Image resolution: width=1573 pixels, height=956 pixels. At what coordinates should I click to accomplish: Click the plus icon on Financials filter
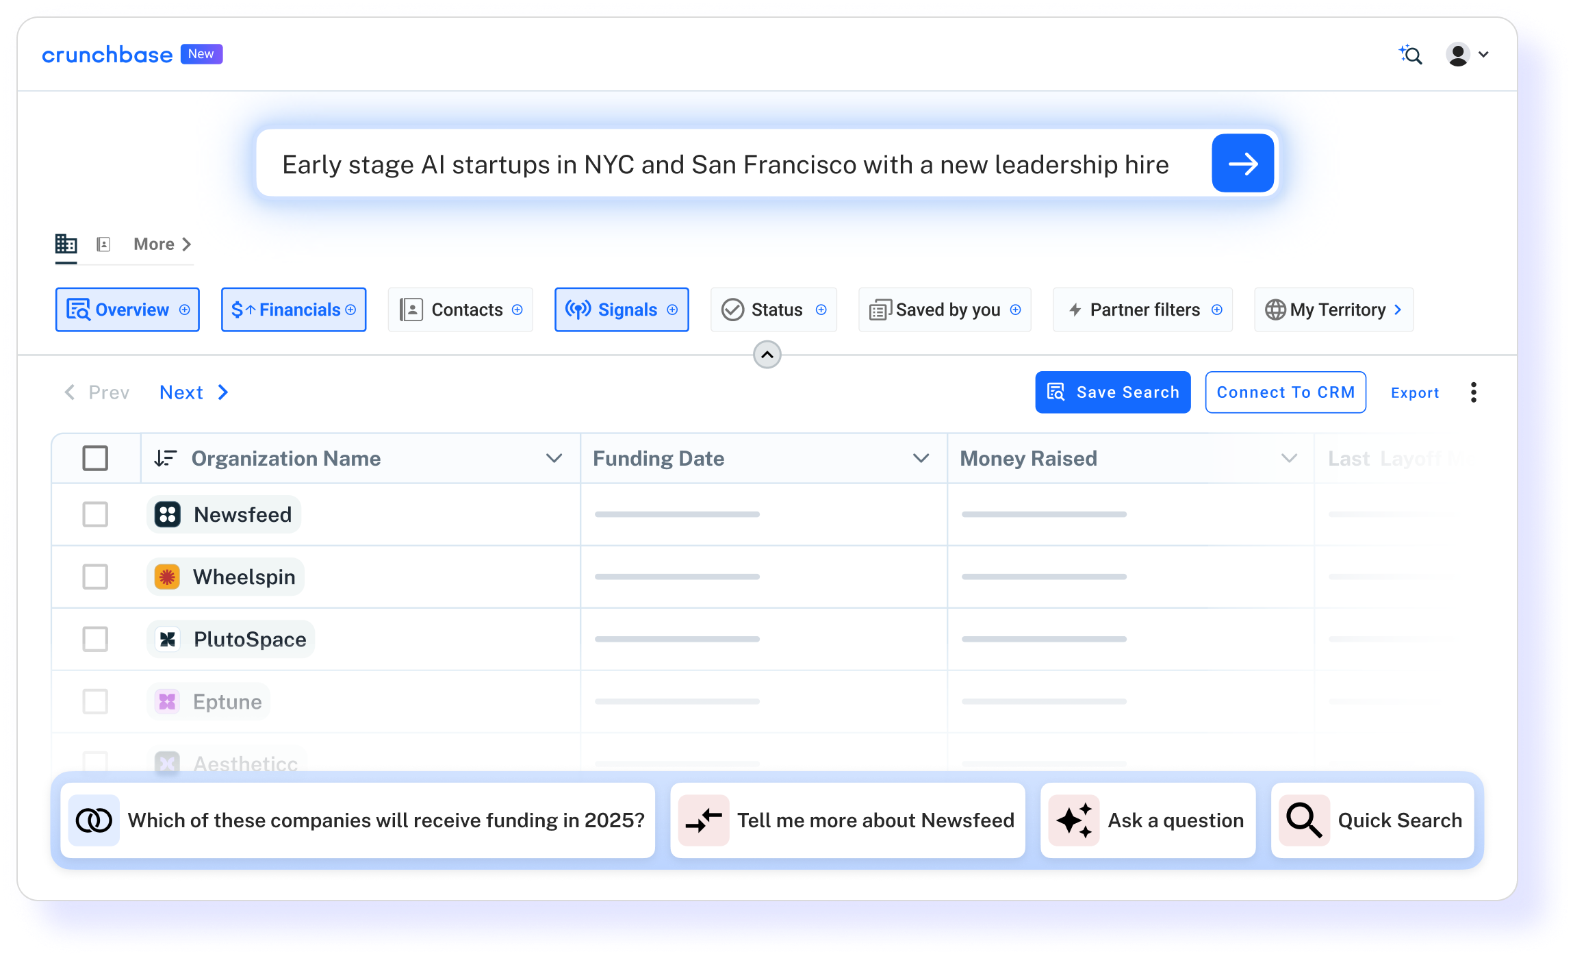coord(350,310)
